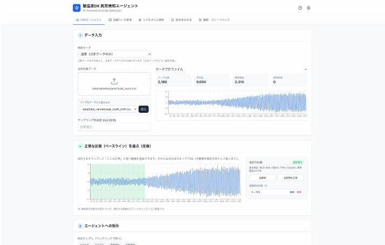Click the データ入力 section heading

93,35
